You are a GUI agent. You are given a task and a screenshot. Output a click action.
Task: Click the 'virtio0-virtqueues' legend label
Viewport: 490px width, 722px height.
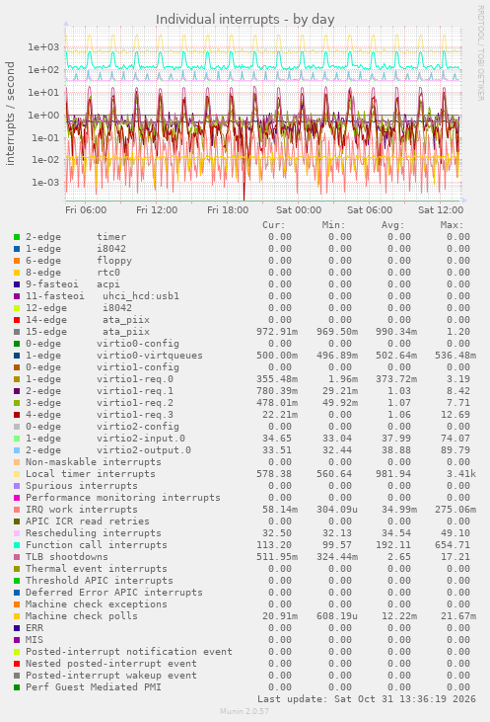click(x=150, y=356)
